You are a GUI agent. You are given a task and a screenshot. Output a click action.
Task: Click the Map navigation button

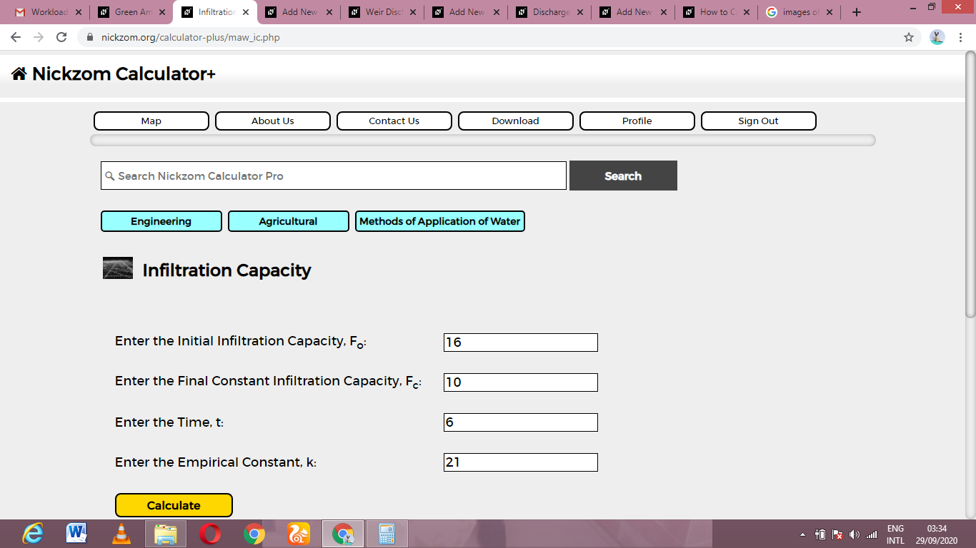click(x=151, y=121)
